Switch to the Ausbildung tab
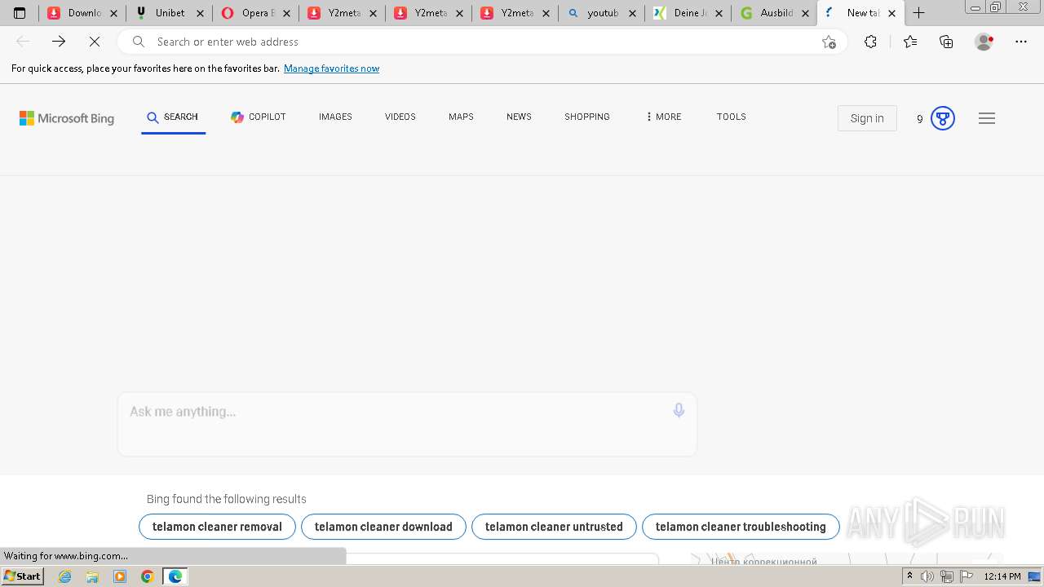This screenshot has height=587, width=1044. click(x=775, y=13)
